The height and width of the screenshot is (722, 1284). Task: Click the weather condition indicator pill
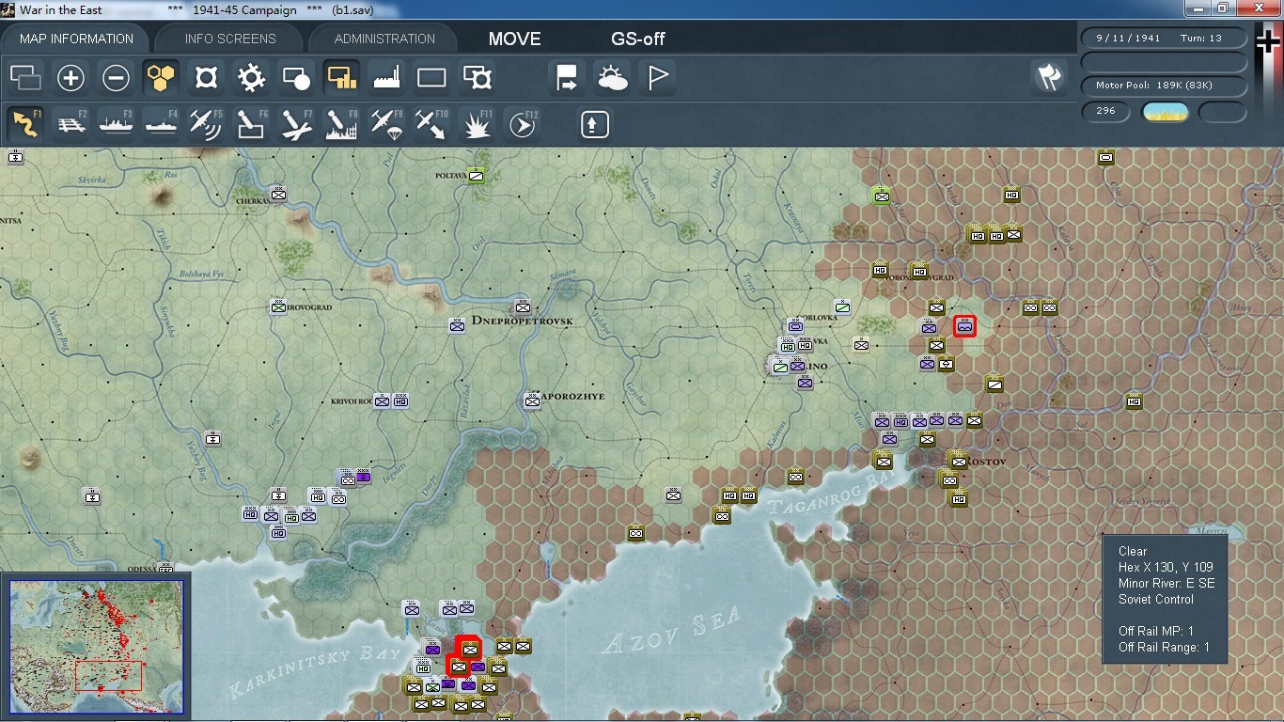(1165, 112)
